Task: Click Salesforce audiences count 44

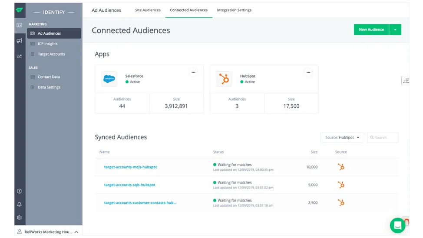Action: [x=122, y=106]
